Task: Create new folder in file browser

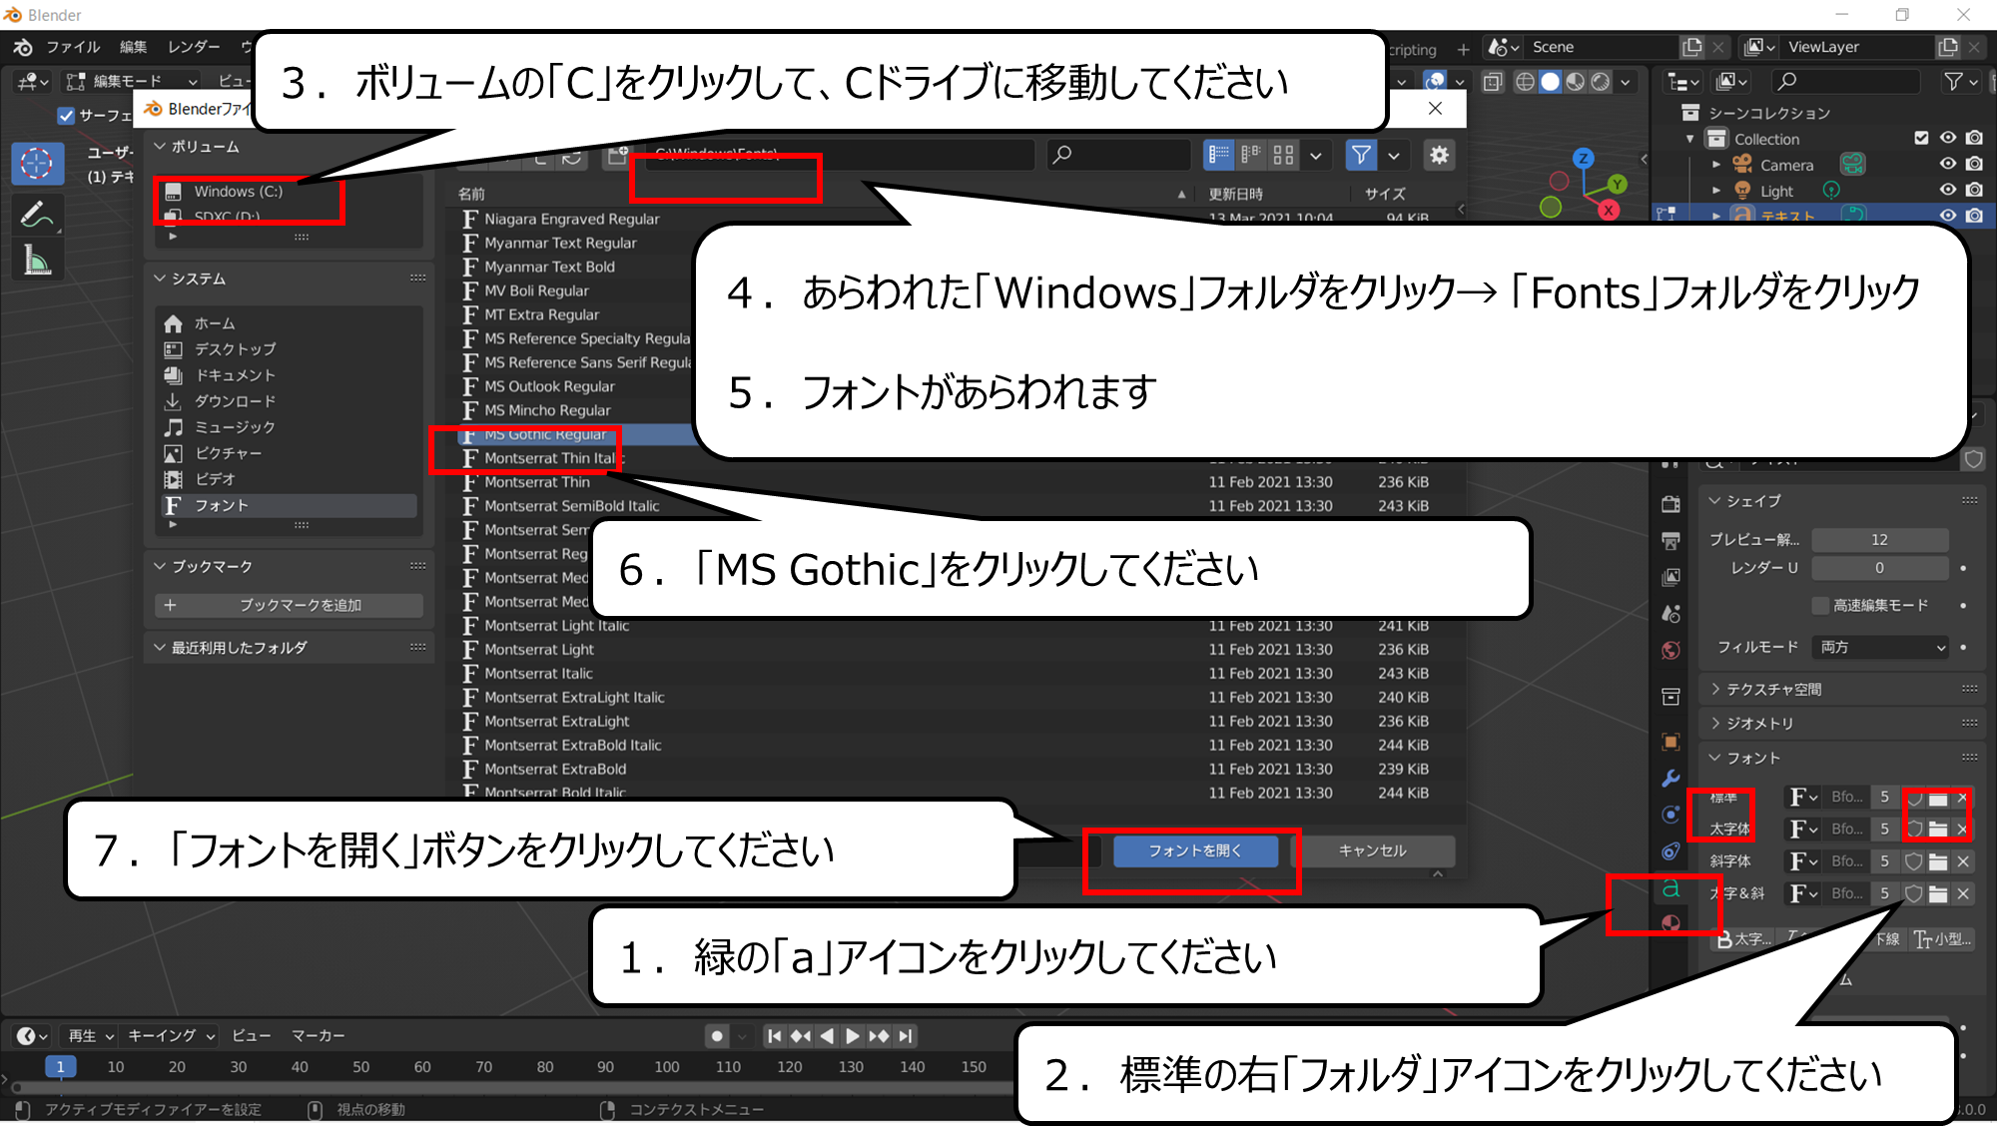Action: tap(618, 156)
